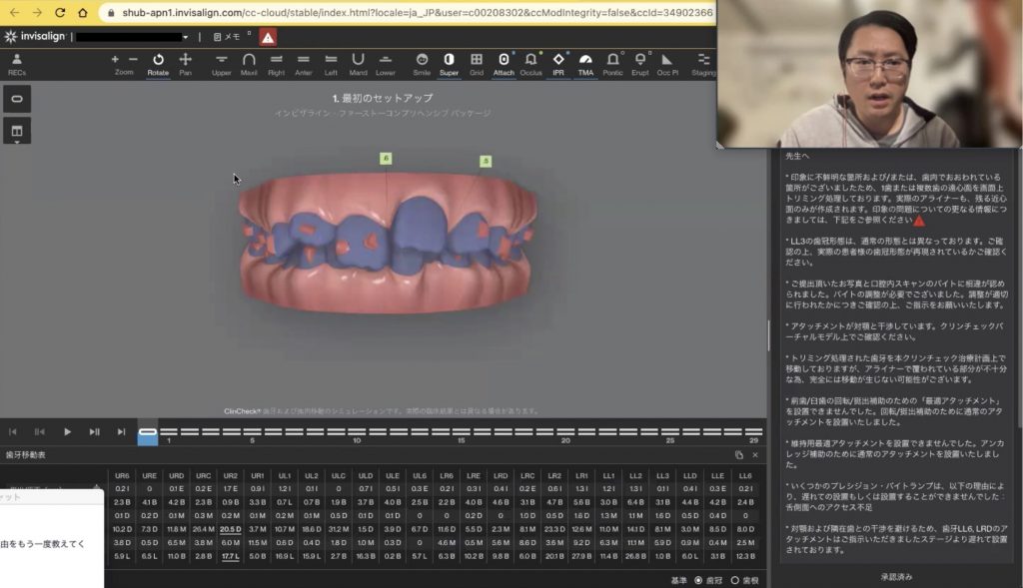Image resolution: width=1023 pixels, height=588 pixels.
Task: Jump to first stage
Action: point(12,431)
